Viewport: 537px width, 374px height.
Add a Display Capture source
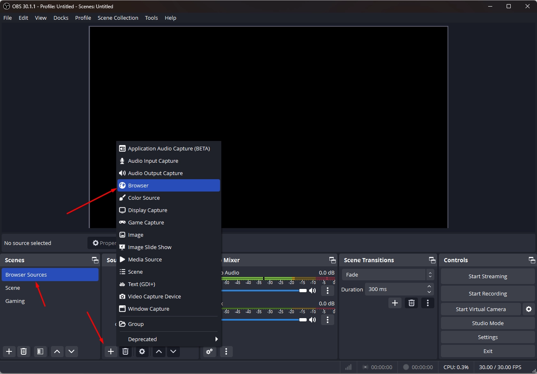point(169,210)
